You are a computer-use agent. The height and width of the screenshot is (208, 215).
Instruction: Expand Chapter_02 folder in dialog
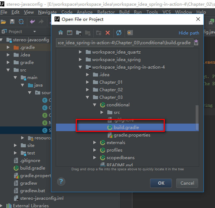pyautogui.click(x=87, y=90)
